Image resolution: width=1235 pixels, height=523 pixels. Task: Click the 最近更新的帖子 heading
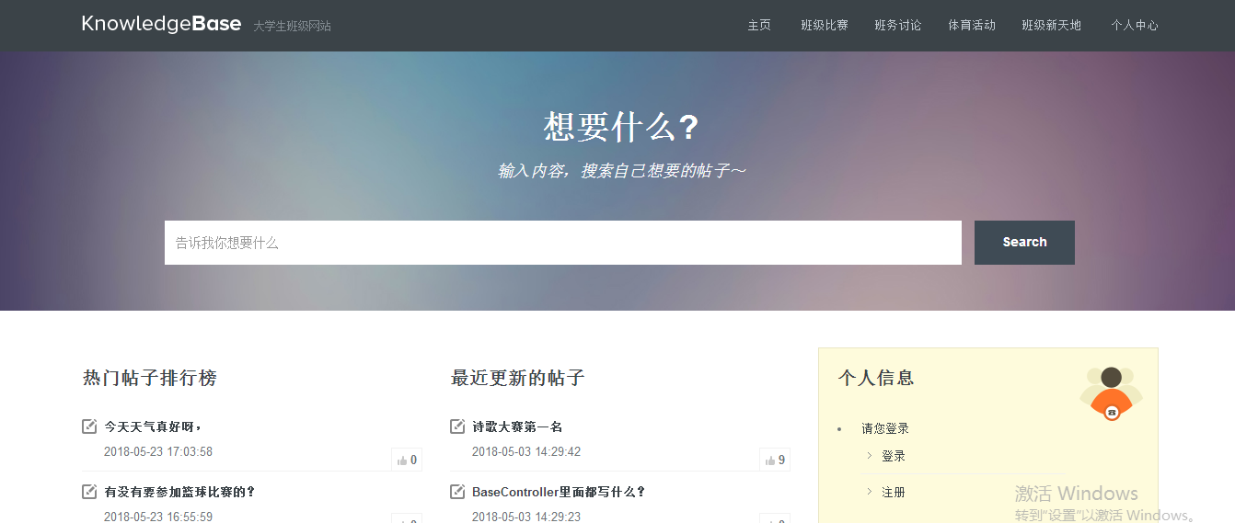[x=518, y=378]
